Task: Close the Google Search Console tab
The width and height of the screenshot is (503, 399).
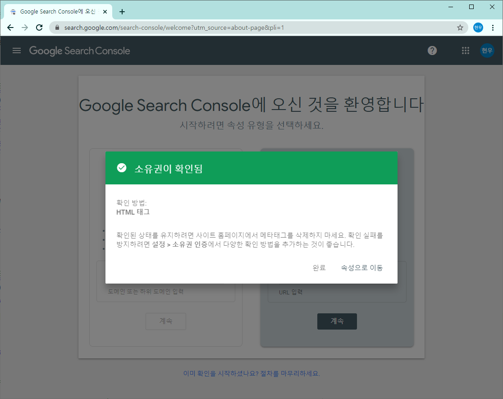Action: [105, 12]
